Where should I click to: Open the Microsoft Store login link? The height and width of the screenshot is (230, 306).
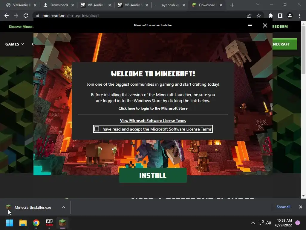point(153,108)
